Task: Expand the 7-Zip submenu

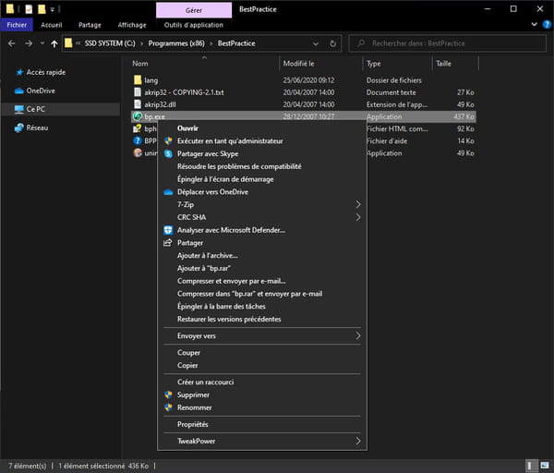Action: click(262, 205)
